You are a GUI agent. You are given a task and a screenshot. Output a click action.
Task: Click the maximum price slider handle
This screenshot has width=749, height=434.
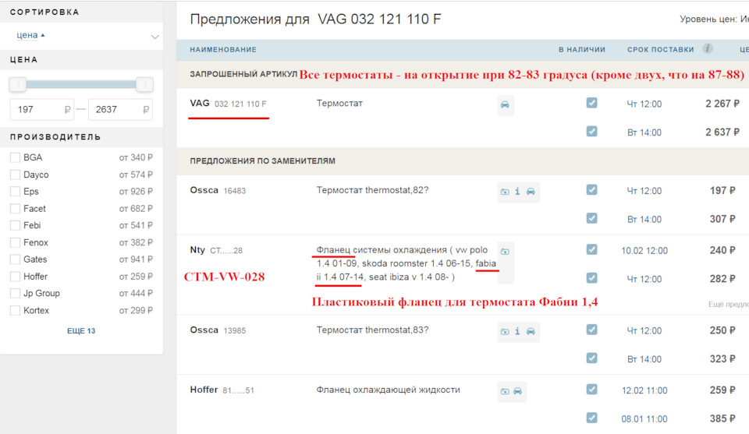144,84
